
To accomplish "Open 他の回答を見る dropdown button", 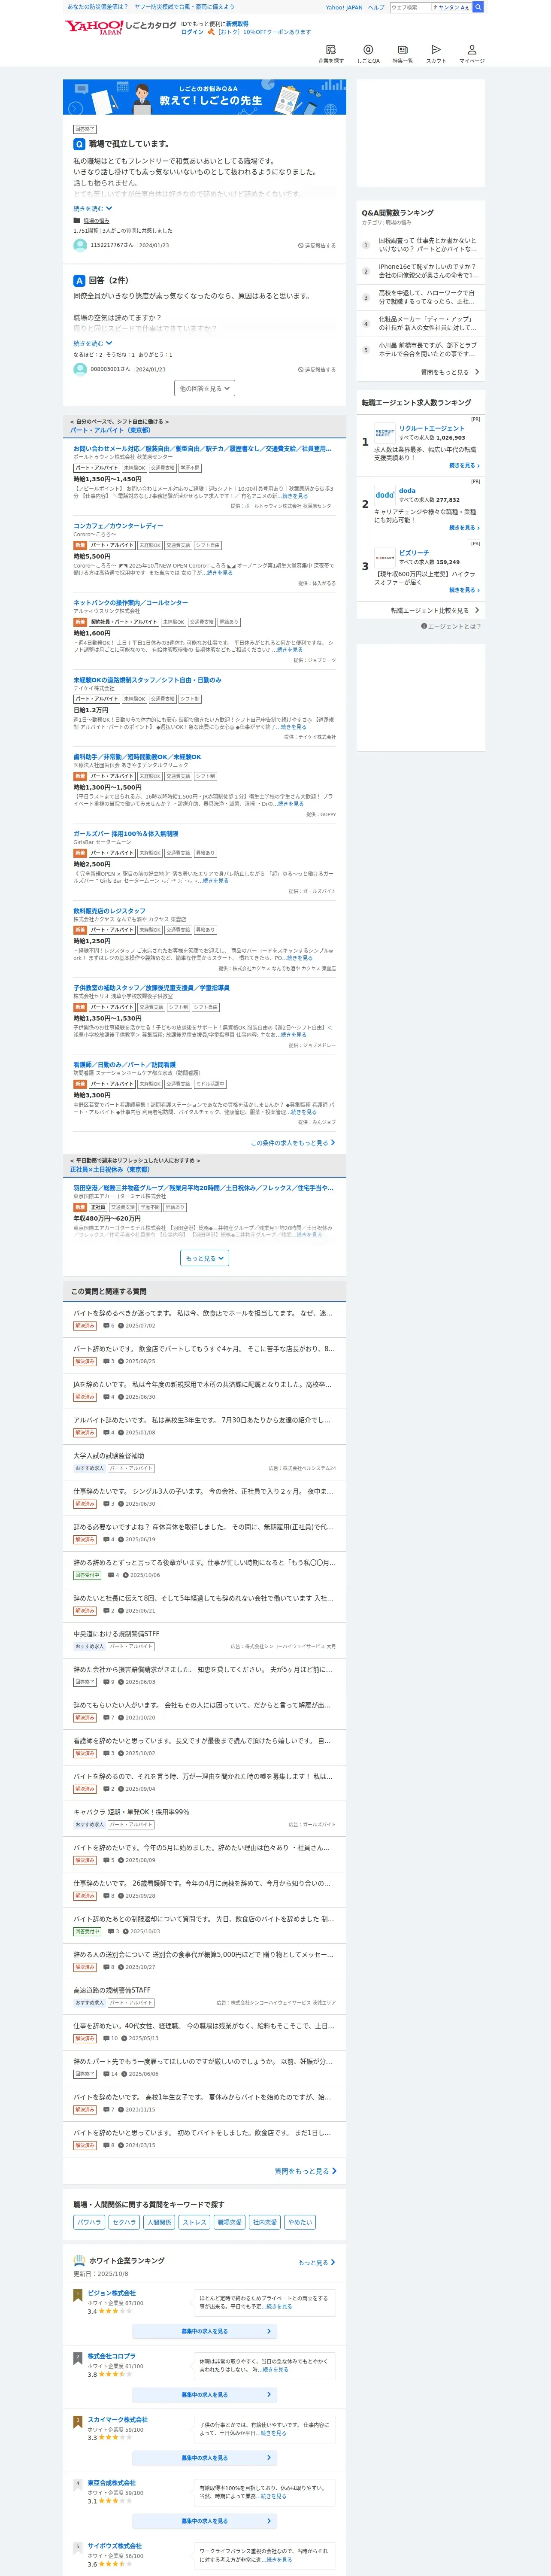I will click(x=205, y=388).
